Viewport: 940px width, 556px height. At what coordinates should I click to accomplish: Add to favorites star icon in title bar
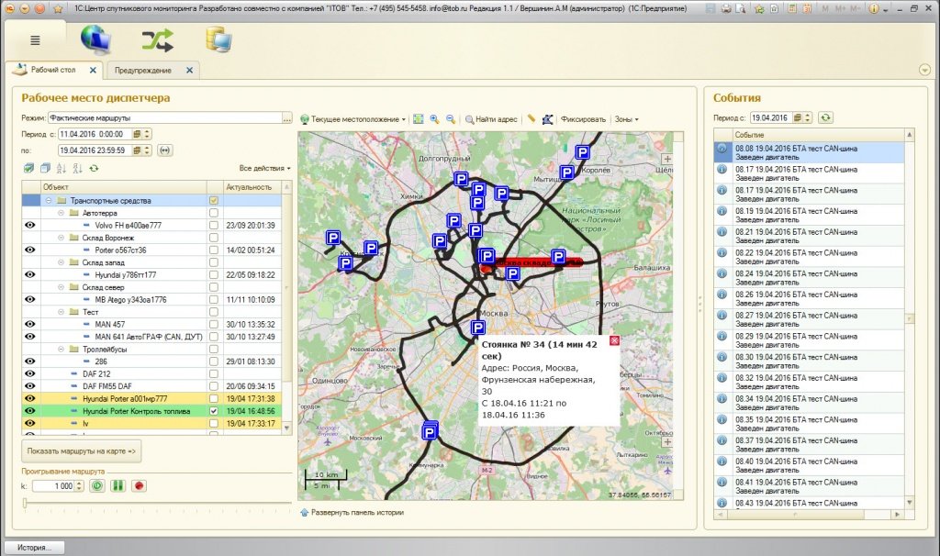click(x=759, y=9)
